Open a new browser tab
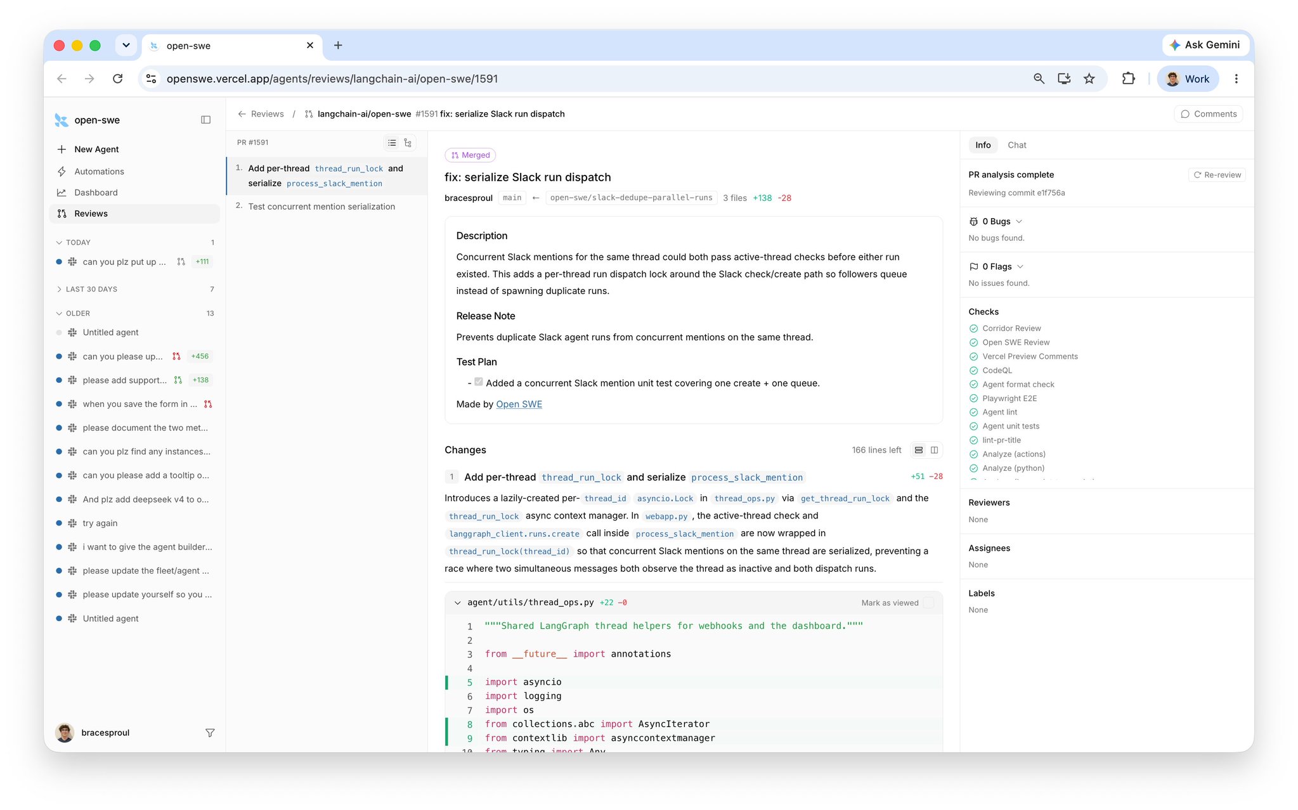This screenshot has height=810, width=1298. (x=338, y=45)
